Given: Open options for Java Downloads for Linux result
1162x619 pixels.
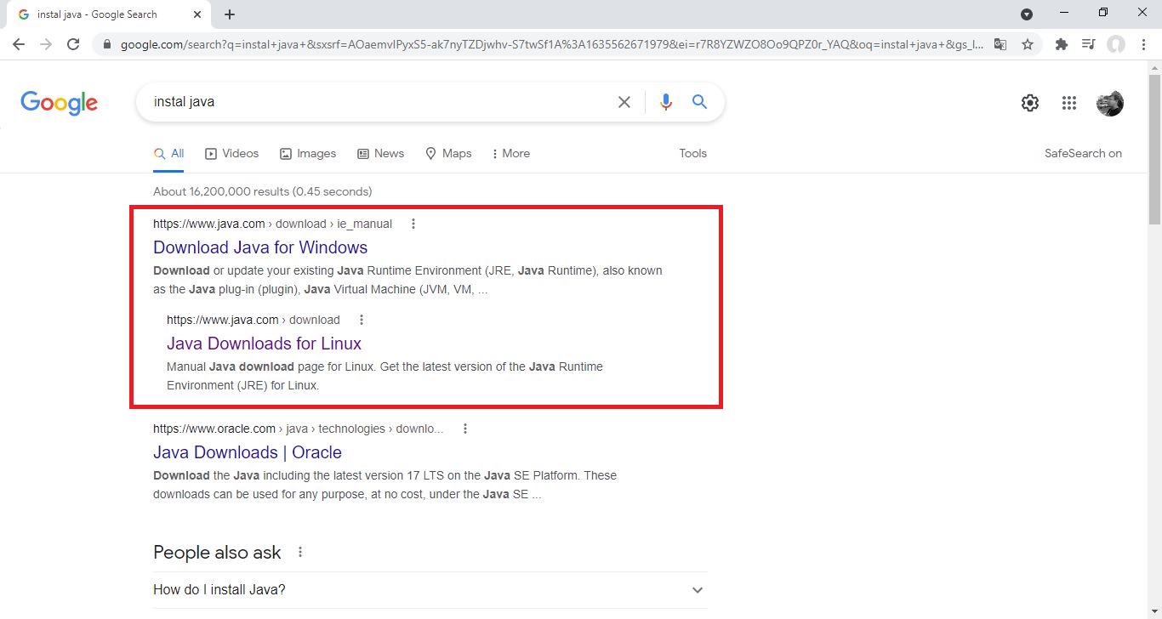Looking at the screenshot, I should pos(362,321).
